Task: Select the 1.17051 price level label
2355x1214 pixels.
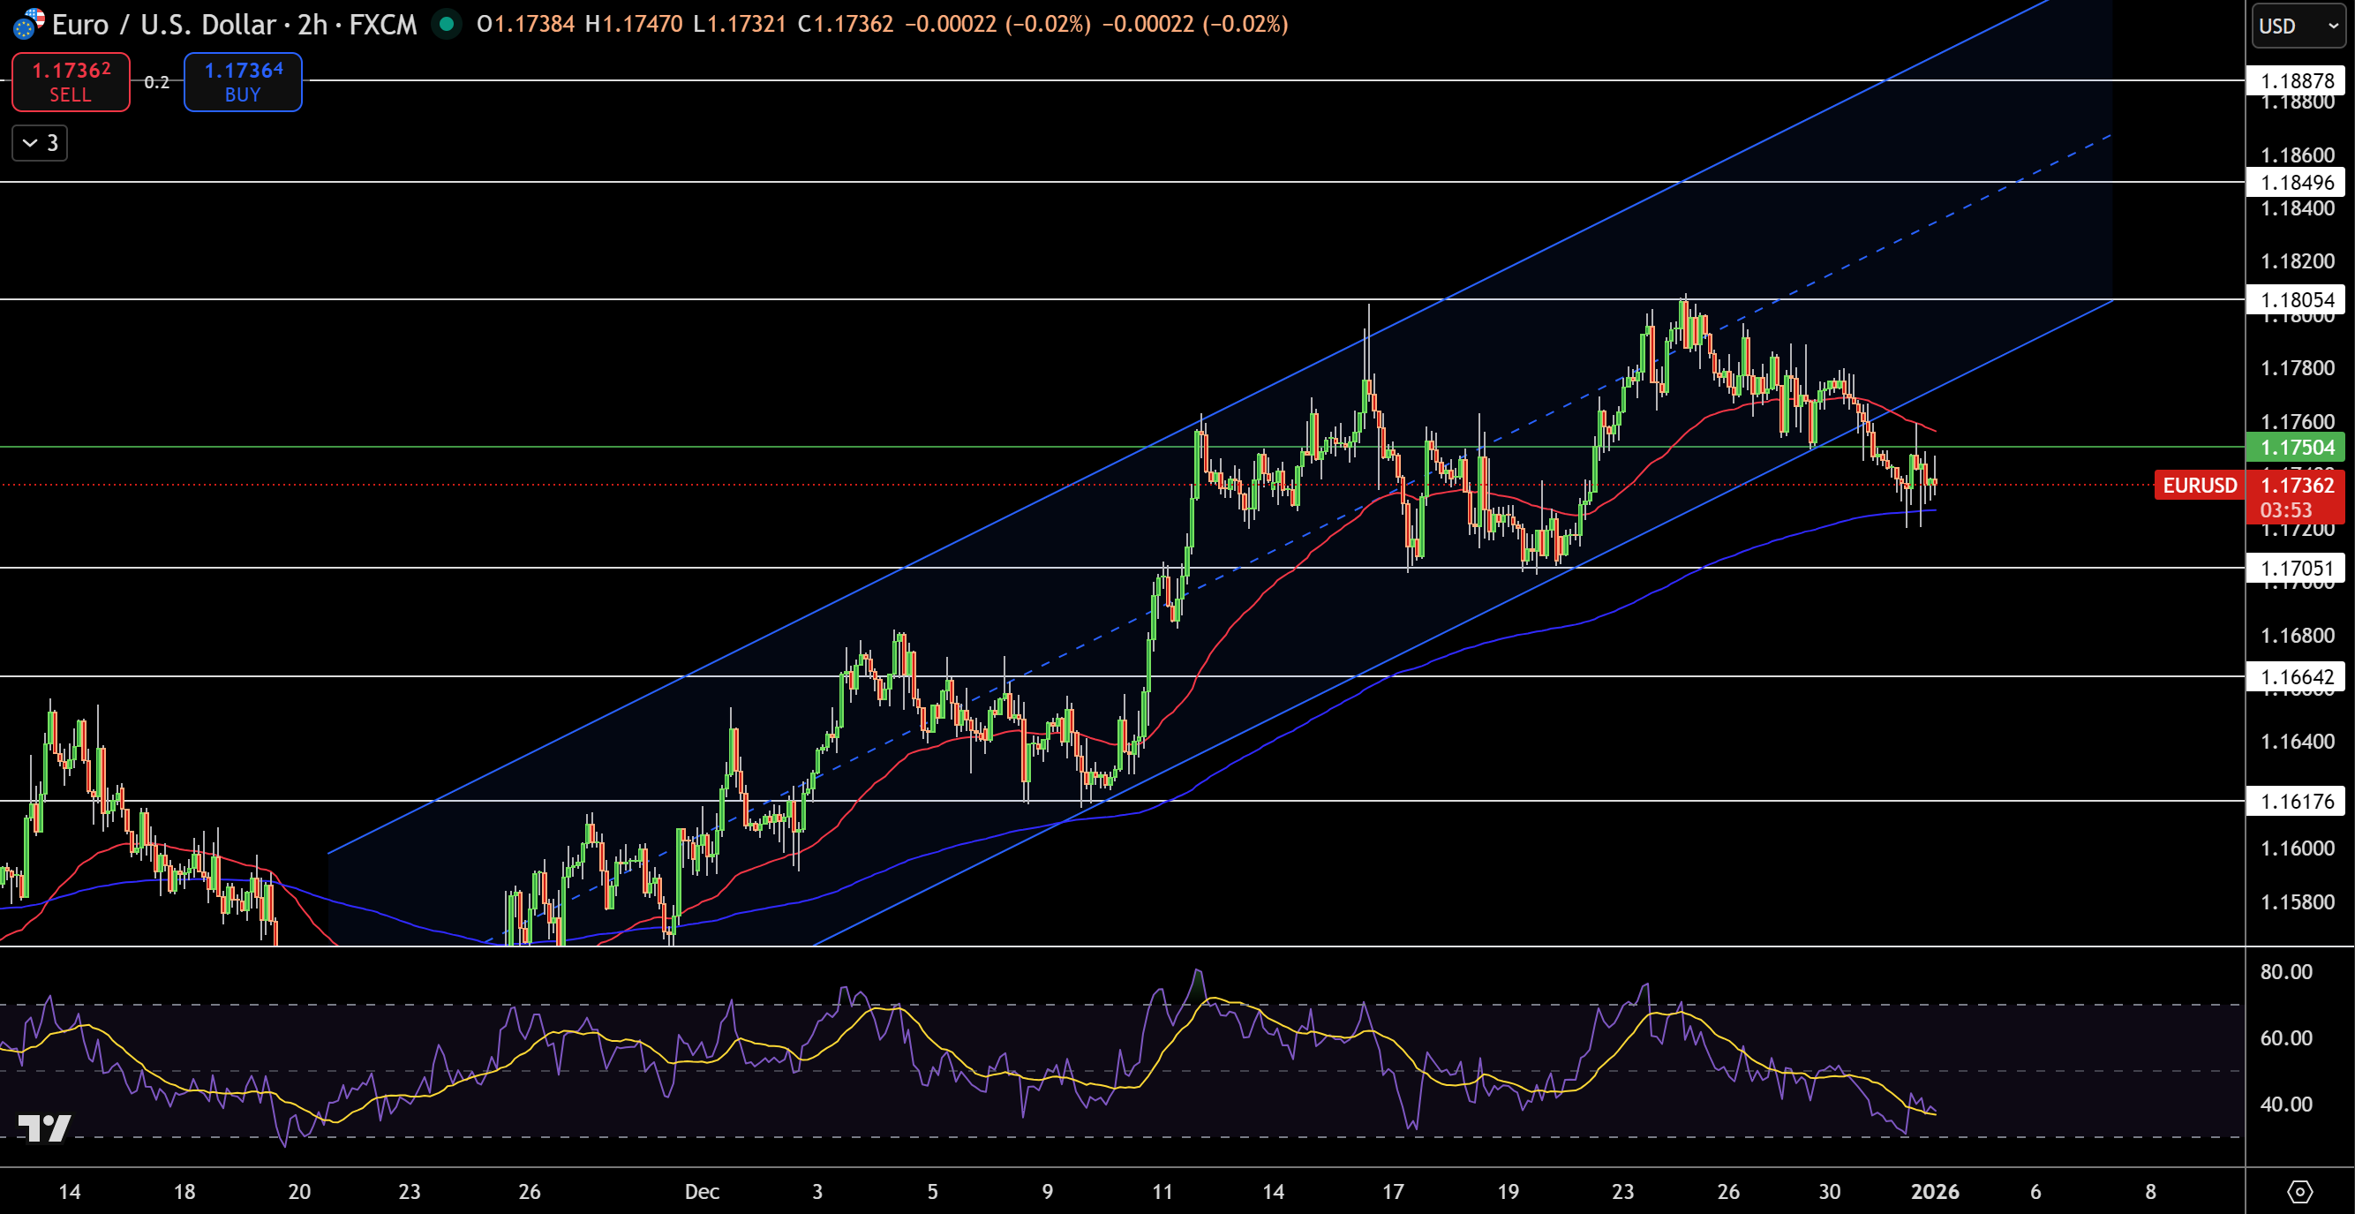Action: [x=2297, y=568]
